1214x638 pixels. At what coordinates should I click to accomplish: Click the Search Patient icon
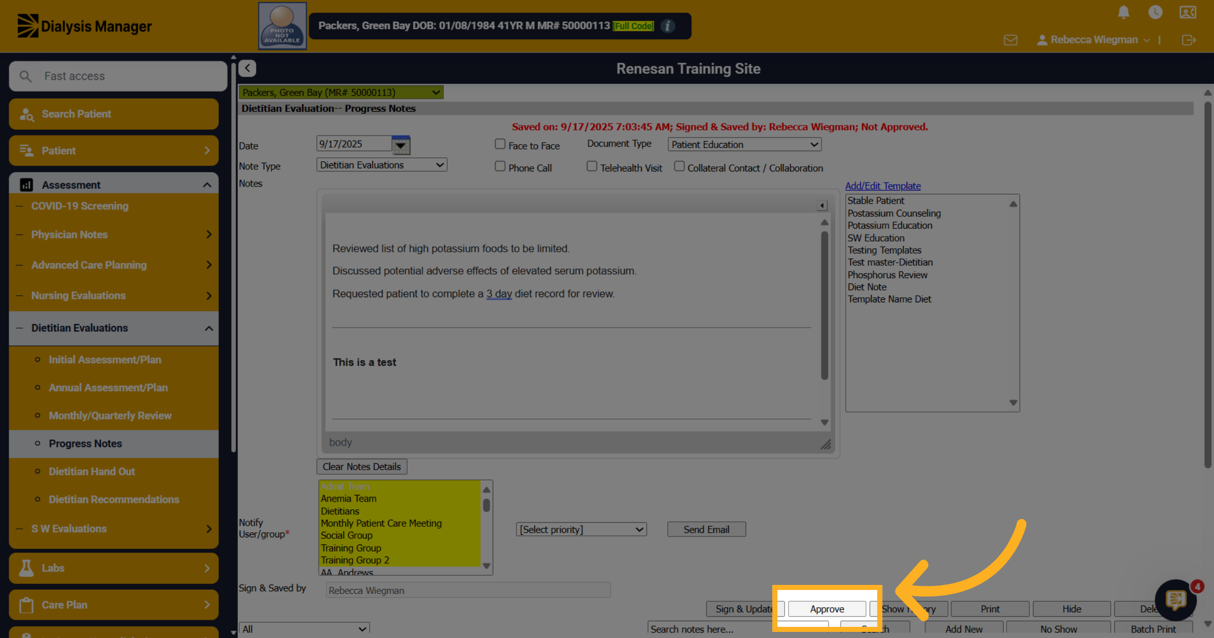tap(26, 114)
